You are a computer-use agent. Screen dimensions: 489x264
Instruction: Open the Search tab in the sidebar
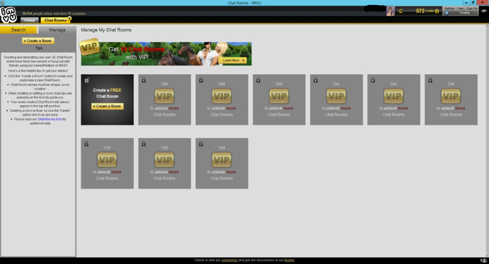tap(18, 30)
